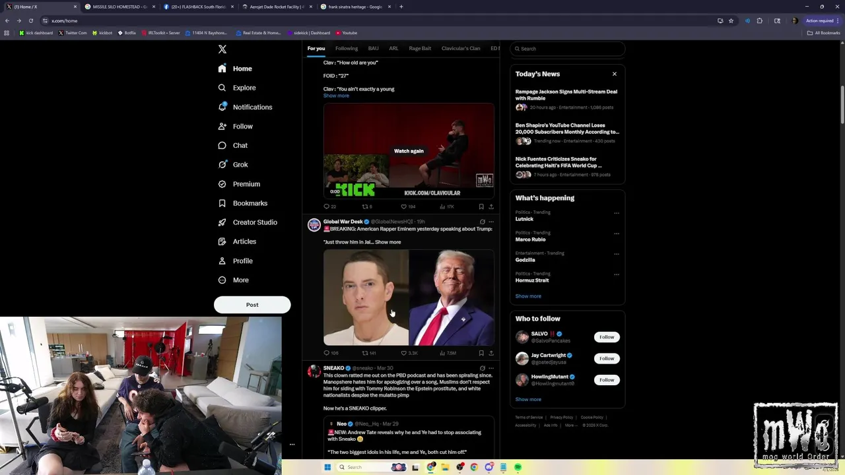Follow the SALVO account

[607, 337]
